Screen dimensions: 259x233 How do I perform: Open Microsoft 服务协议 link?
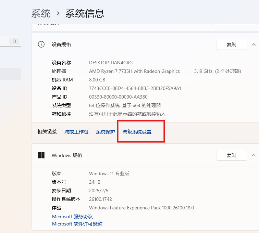72,217
